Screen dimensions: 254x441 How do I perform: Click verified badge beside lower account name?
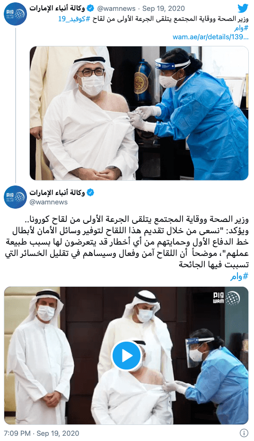pos(90,193)
